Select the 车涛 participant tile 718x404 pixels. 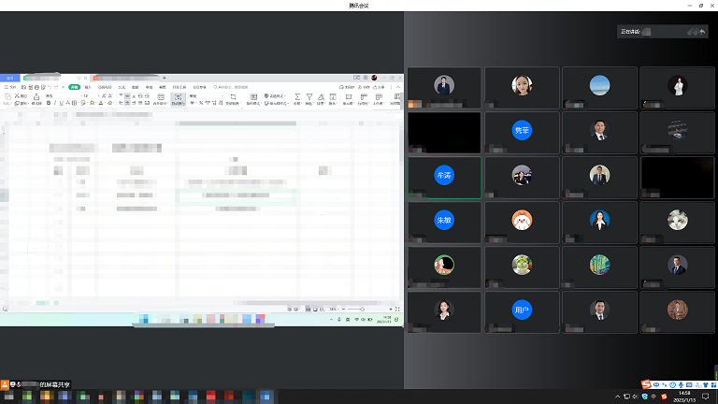click(444, 175)
